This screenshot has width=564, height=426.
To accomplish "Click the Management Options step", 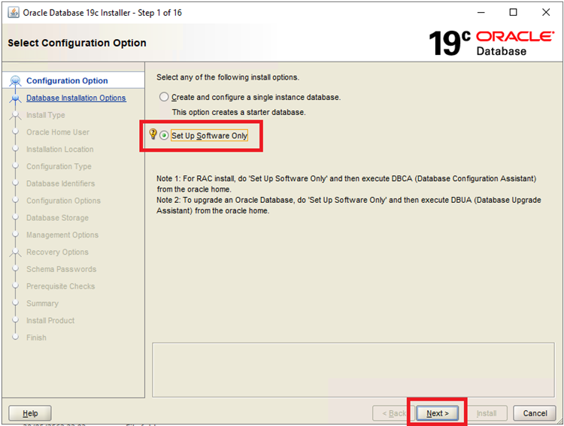I will point(62,234).
